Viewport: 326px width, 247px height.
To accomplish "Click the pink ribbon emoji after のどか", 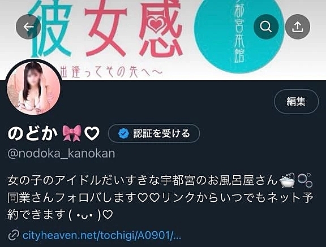I will pyautogui.click(x=72, y=133).
